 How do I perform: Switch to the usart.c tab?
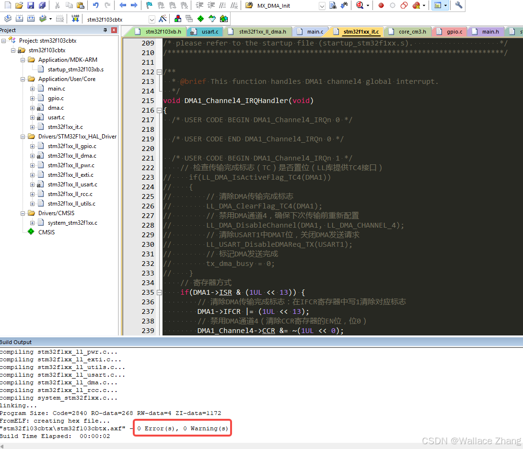(x=205, y=32)
